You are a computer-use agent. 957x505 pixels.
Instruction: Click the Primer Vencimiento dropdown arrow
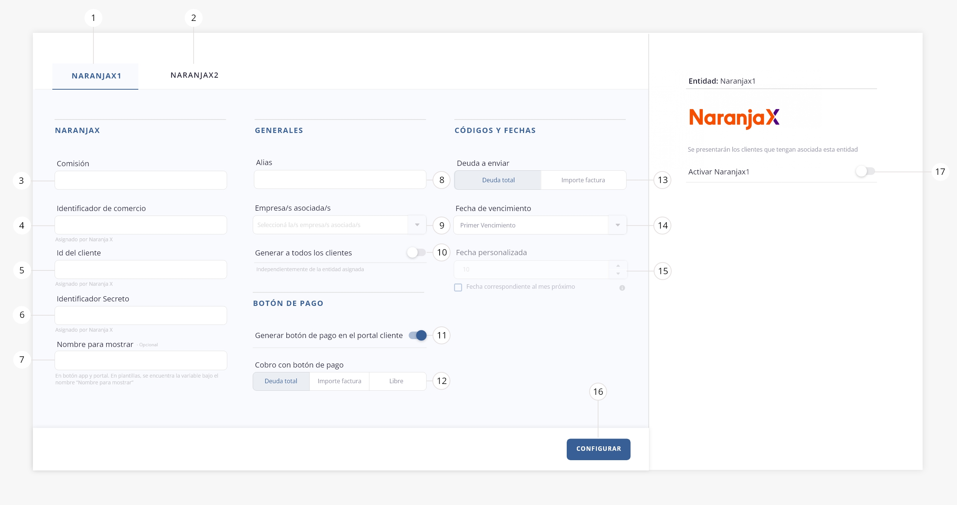point(618,225)
